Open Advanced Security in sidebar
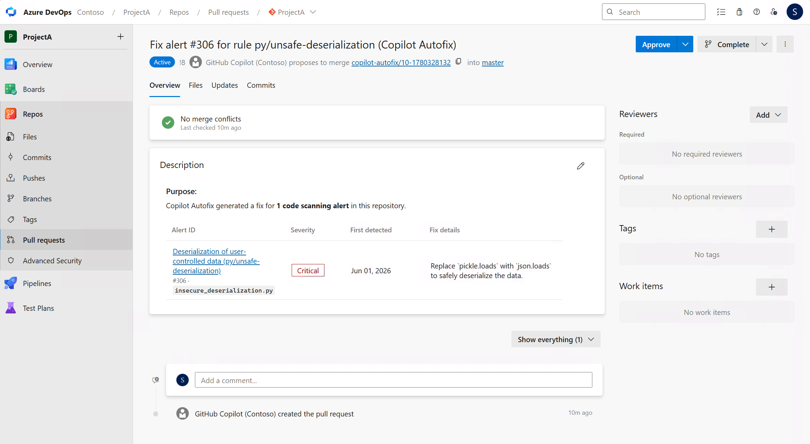 point(66,261)
